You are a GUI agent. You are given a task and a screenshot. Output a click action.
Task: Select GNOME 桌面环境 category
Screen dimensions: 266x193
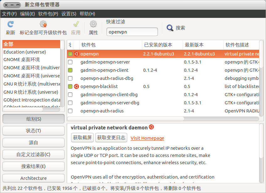point(31,60)
